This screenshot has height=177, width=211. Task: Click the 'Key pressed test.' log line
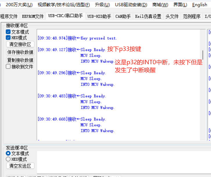point(77,38)
